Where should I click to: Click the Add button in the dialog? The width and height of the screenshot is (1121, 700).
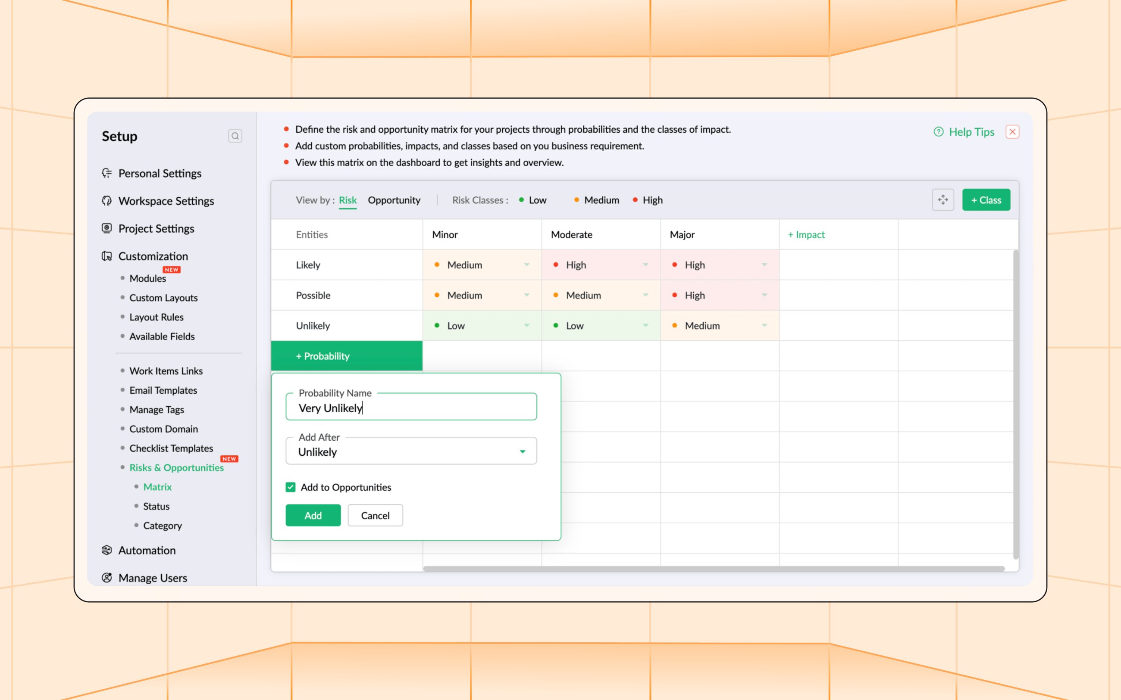313,515
